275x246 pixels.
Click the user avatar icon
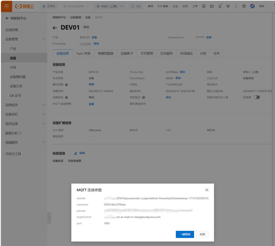coord(252,6)
